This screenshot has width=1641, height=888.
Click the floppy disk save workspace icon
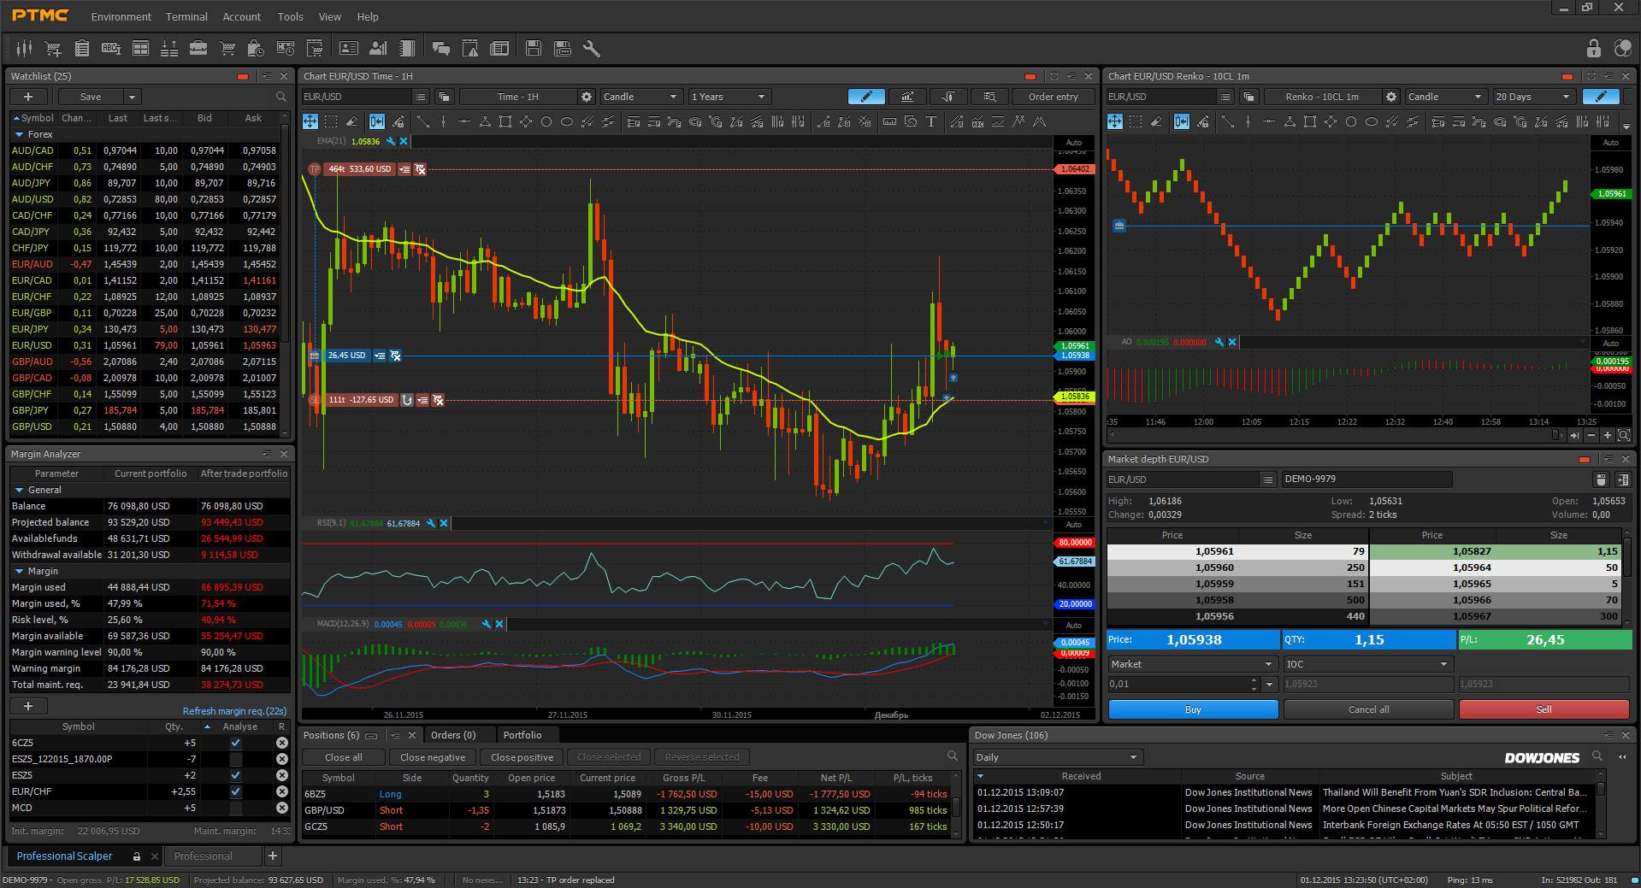click(533, 49)
